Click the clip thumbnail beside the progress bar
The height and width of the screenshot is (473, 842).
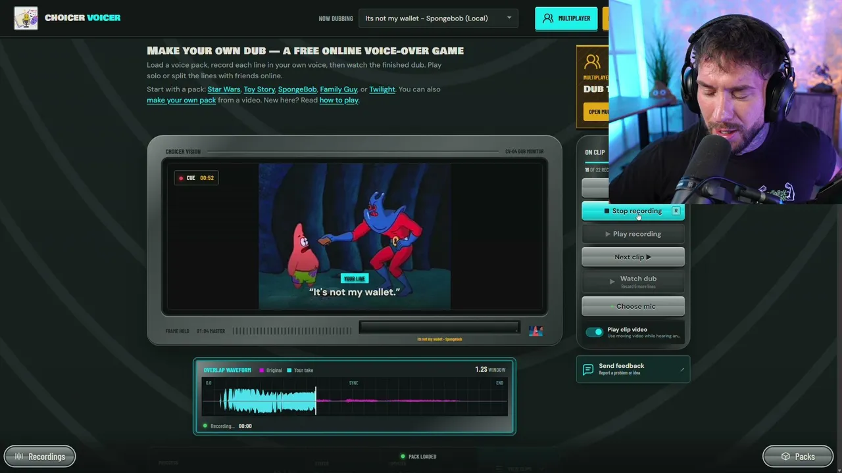(536, 330)
